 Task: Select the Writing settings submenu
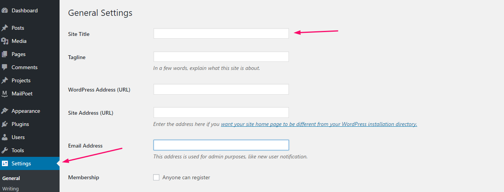(x=10, y=189)
